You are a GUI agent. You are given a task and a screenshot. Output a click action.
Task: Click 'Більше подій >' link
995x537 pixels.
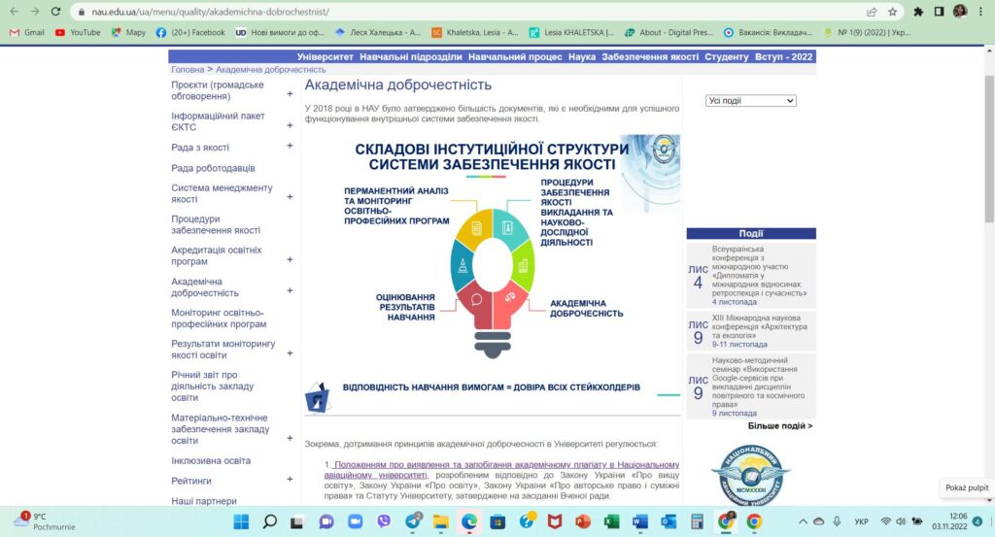pos(779,425)
